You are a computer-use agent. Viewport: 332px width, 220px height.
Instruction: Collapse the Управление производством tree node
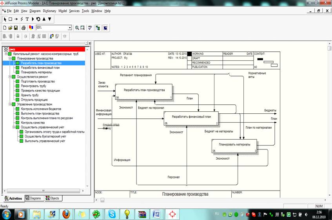click(9, 104)
